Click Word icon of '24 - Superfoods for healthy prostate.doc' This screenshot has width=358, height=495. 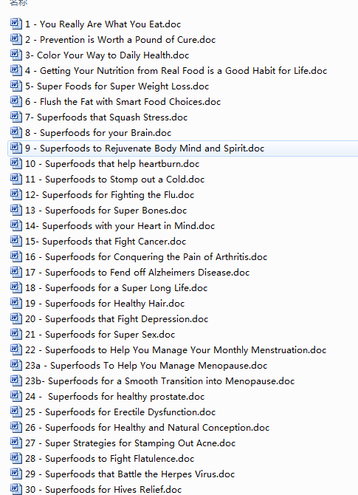click(x=16, y=396)
